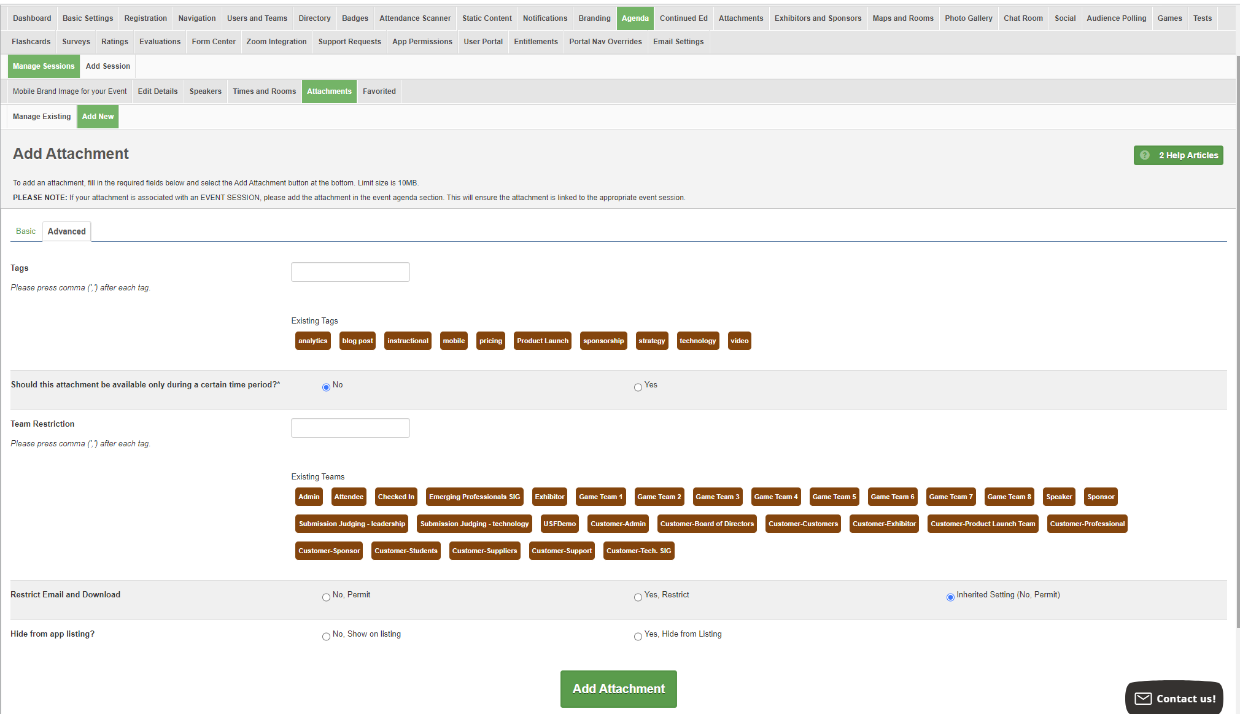The image size is (1240, 714).
Task: Switch to the Basic tab
Action: pos(26,231)
